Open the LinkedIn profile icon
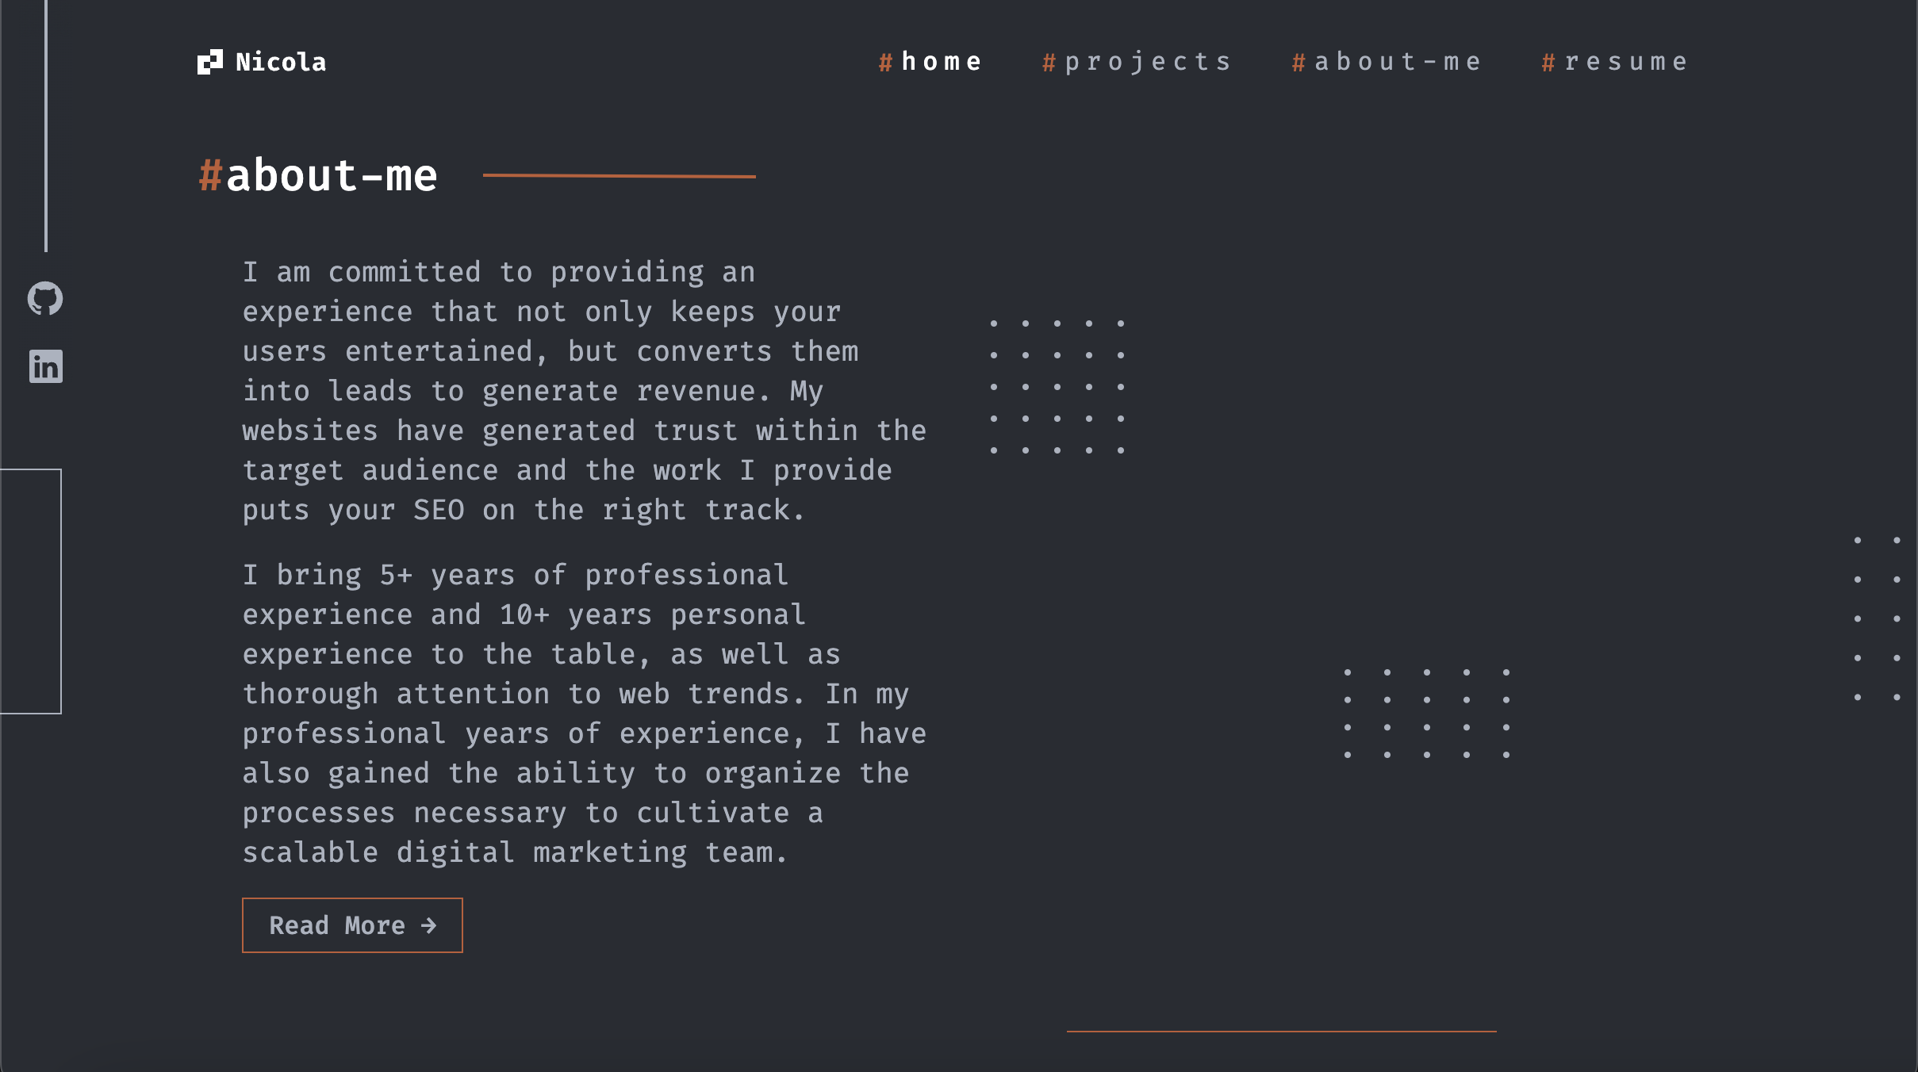The height and width of the screenshot is (1072, 1918). pos(46,366)
